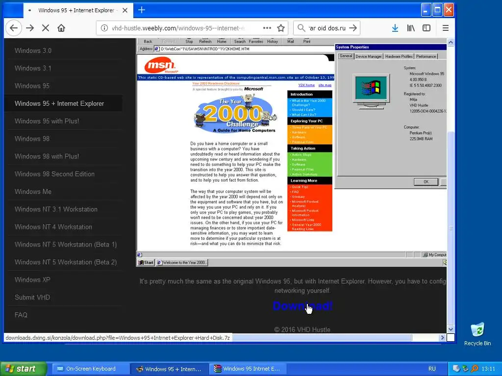Click the magnifier icon in system tray
Screen dimensions: 502x376
tap(475, 369)
